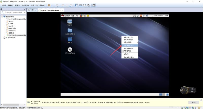Open root 的主文件夹 home folder icon
203x109 pixels.
coord(70,30)
